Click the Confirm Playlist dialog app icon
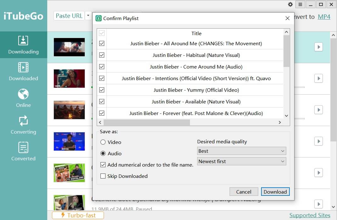The height and width of the screenshot is (220, 337). click(99, 18)
